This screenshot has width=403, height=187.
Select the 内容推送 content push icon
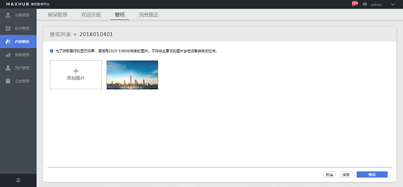tap(8, 42)
